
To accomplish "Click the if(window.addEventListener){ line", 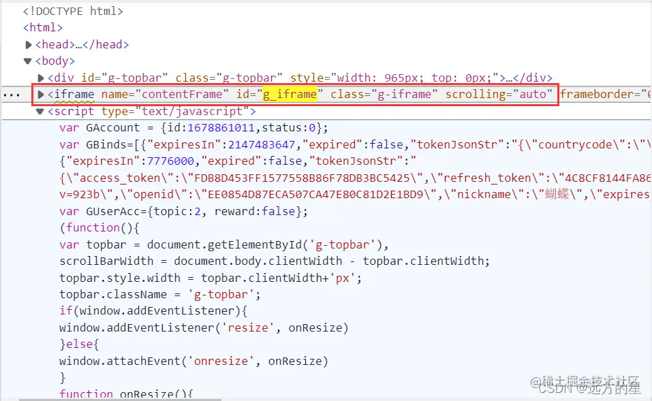I will click(153, 311).
